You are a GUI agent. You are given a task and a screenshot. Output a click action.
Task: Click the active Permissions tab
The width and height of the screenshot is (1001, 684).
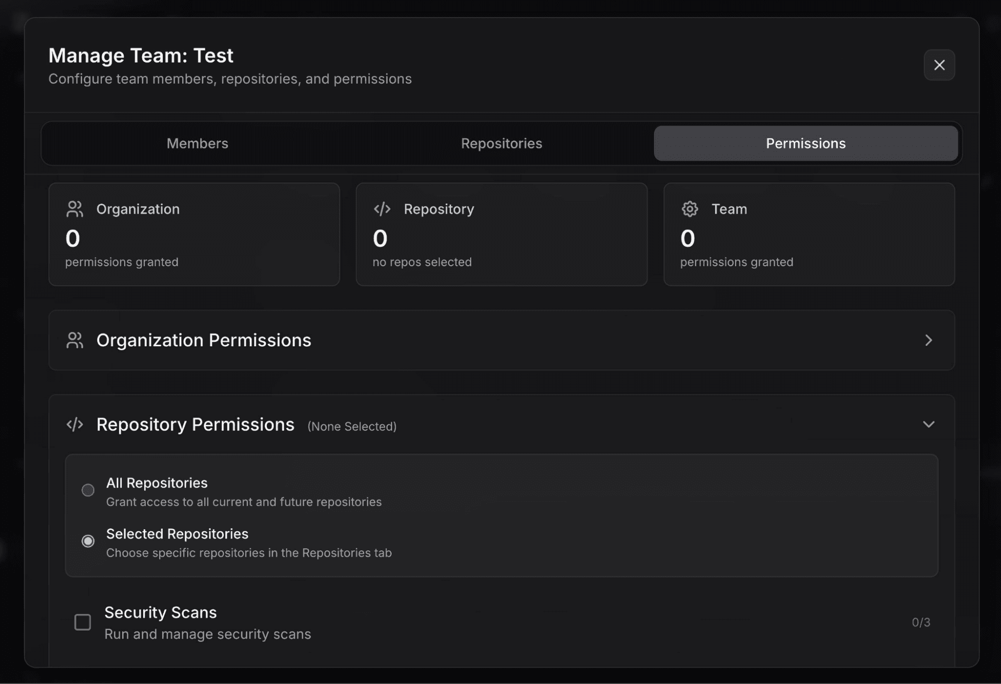coord(805,144)
